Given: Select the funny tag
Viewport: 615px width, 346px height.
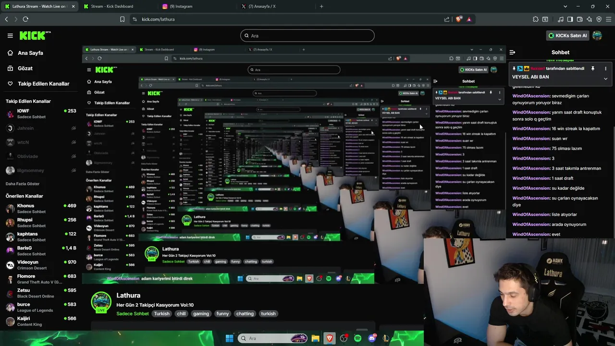Looking at the screenshot, I should (222, 314).
